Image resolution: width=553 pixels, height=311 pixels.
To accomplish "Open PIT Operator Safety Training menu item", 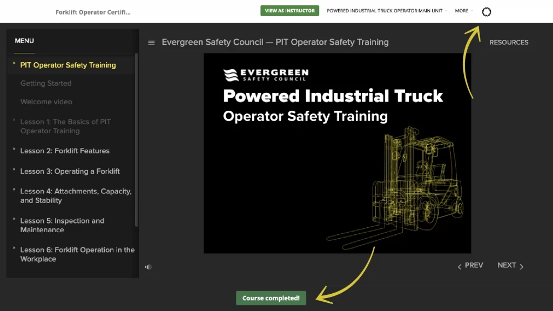I will 68,65.
